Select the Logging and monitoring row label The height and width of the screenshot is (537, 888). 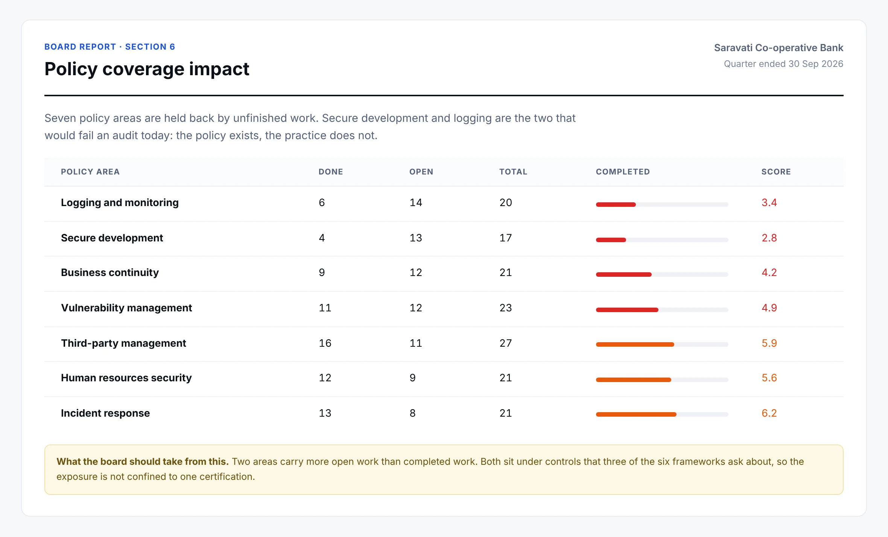pos(120,203)
